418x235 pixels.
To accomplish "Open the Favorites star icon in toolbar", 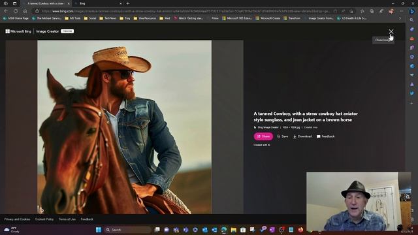I will [x=362, y=11].
